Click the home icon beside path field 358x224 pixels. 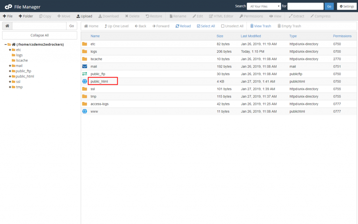[x=7, y=26]
